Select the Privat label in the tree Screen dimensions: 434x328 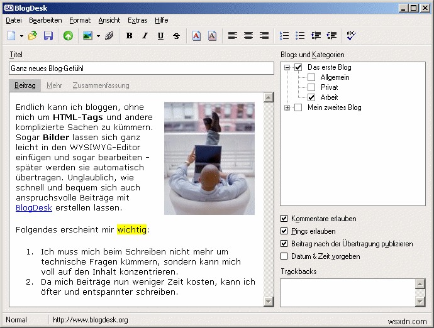pos(330,87)
